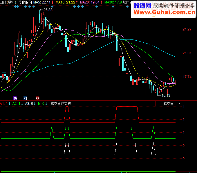The image size is (197, 173).
Task: Click the red 涨 badge icon
Action: click(x=37, y=98)
